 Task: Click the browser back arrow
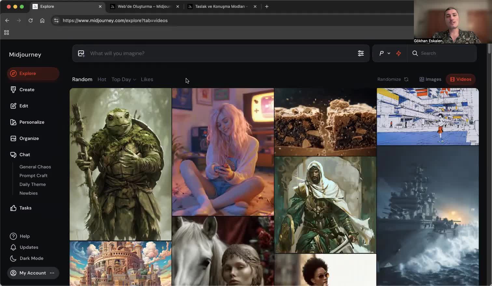tap(7, 20)
